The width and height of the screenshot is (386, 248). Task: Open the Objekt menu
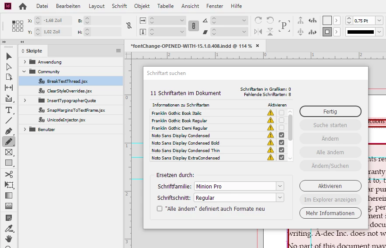(x=142, y=6)
